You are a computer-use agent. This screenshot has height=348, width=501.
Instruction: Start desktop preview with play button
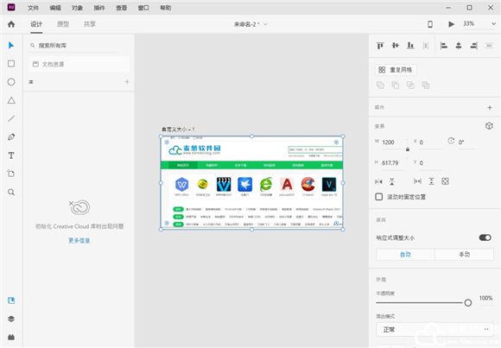point(451,24)
